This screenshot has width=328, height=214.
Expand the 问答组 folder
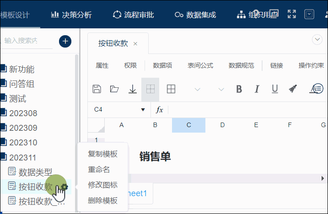coord(22,84)
